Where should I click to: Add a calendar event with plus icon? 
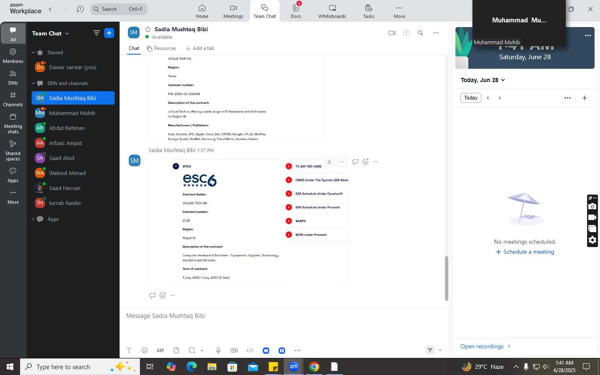(585, 98)
